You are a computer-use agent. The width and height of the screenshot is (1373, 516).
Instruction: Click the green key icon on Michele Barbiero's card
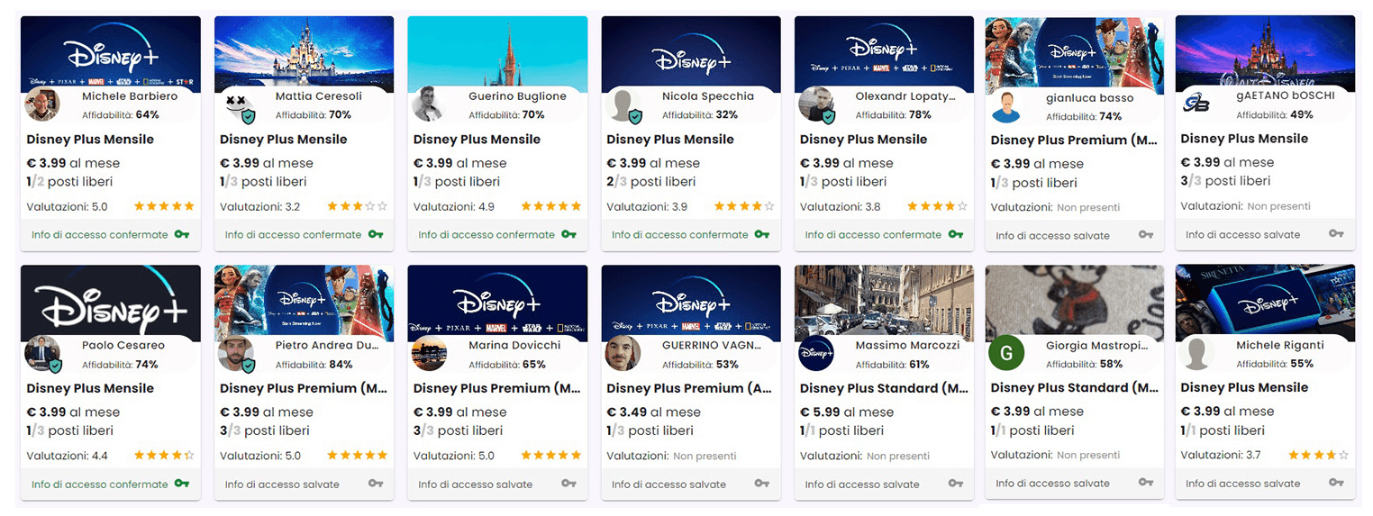[x=182, y=234]
